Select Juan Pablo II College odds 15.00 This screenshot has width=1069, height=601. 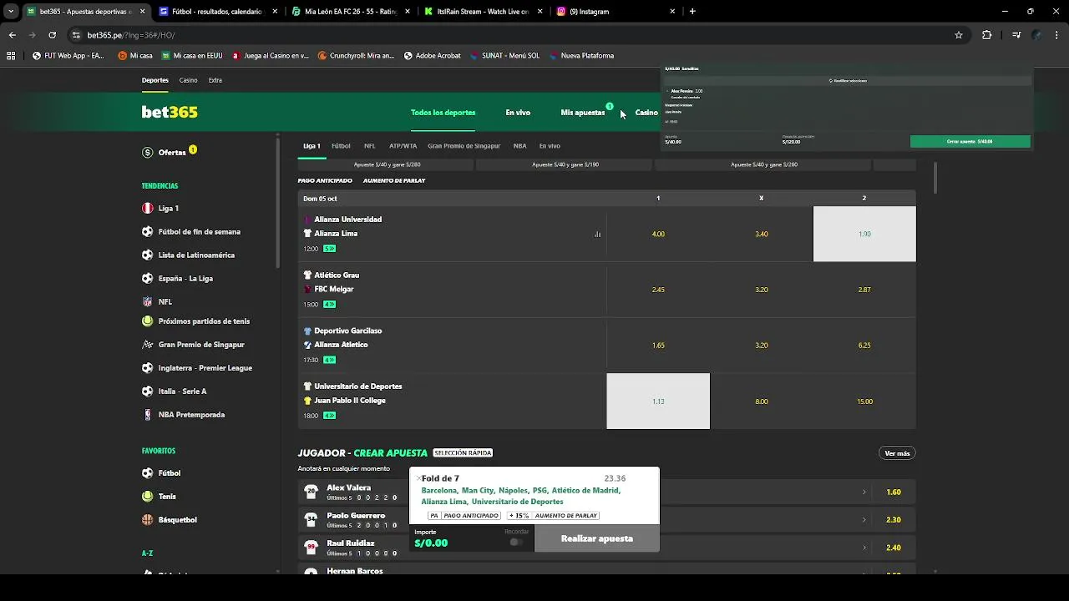864,402
